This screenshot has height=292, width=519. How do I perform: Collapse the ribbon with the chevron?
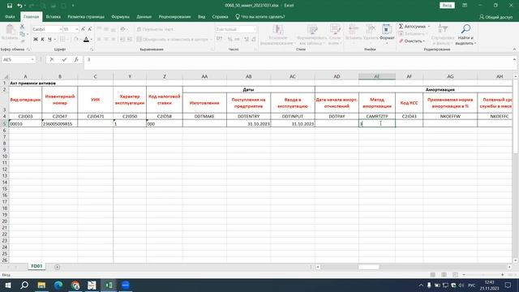tap(514, 49)
